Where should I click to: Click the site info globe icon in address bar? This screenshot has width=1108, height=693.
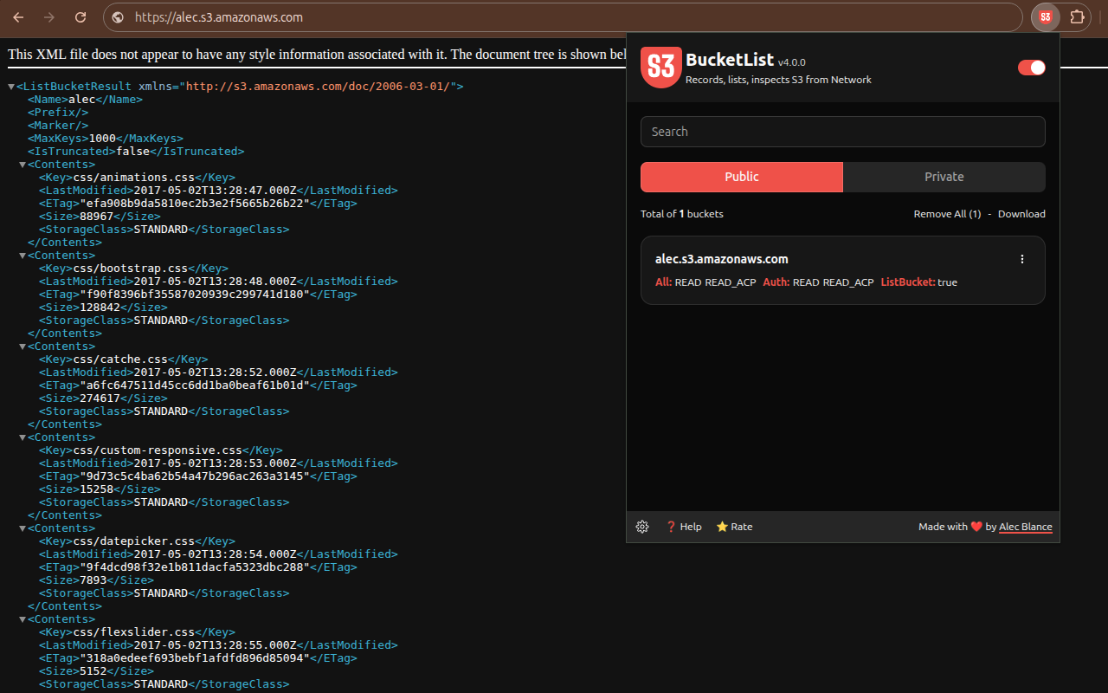tap(118, 17)
